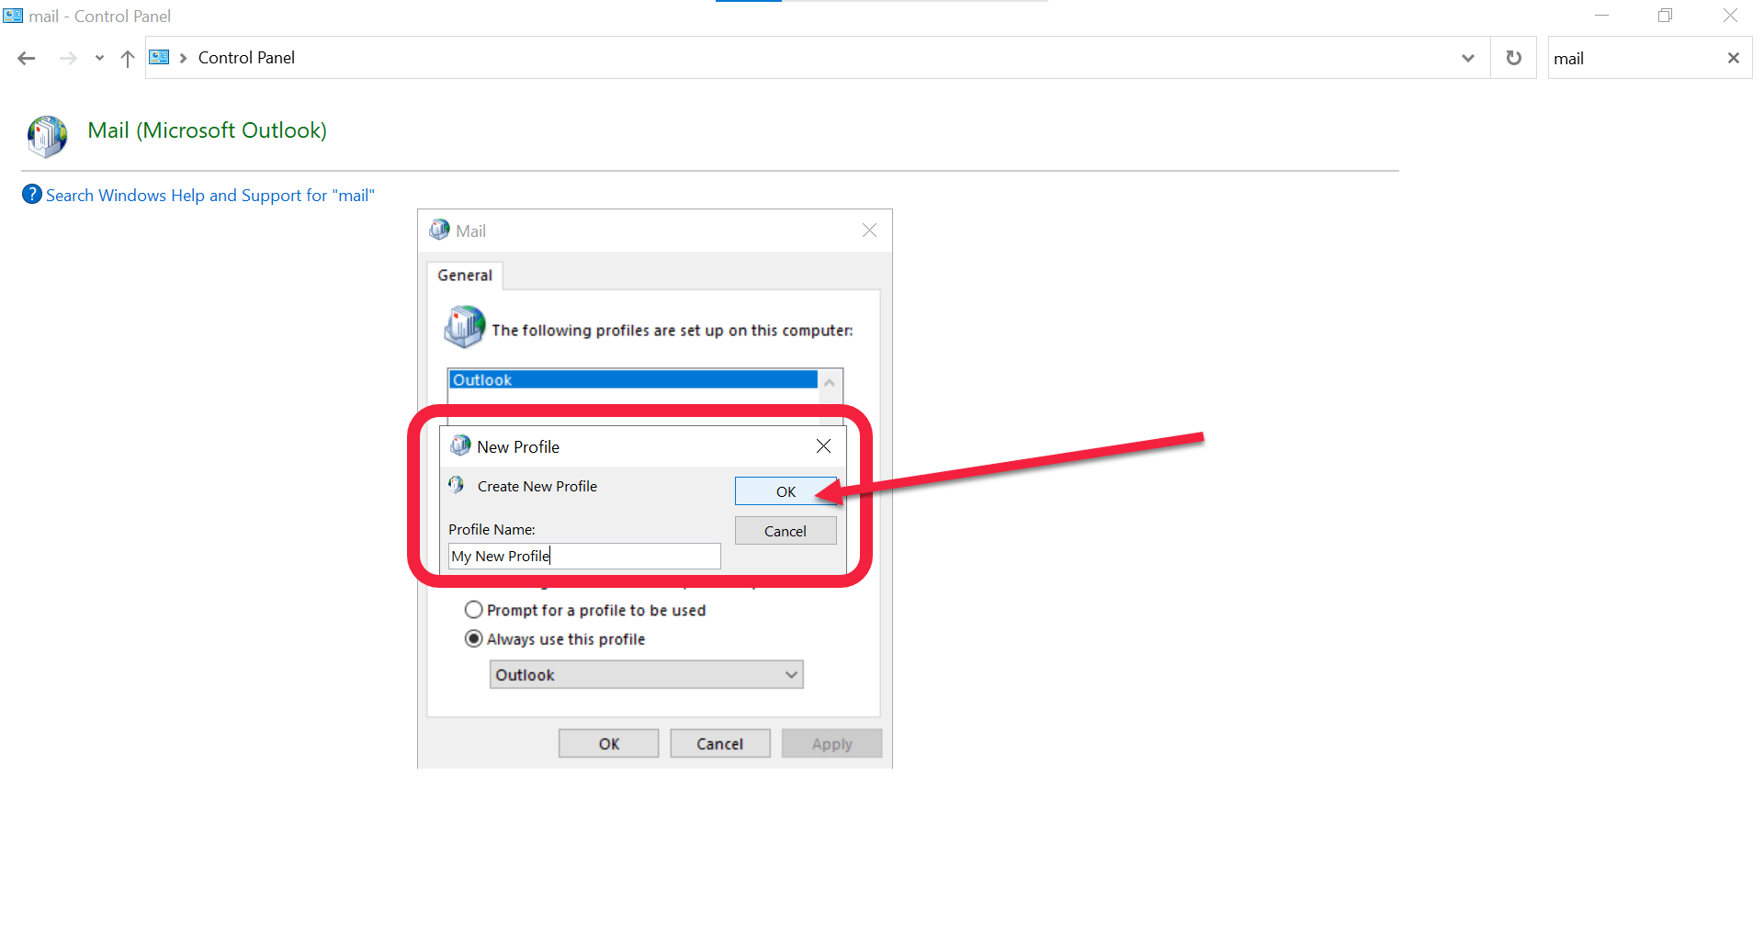Click the Profile Name text field
This screenshot has height=935, width=1764.
click(584, 556)
